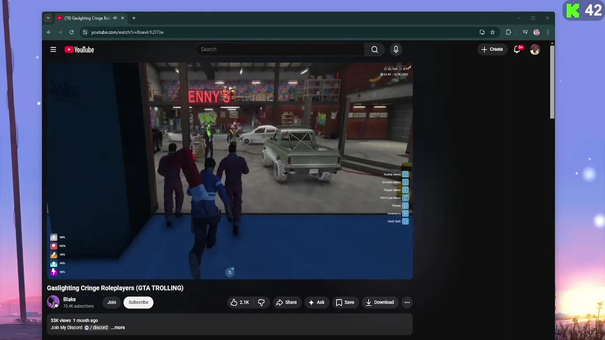Reload the page
The image size is (605, 340).
click(x=71, y=32)
